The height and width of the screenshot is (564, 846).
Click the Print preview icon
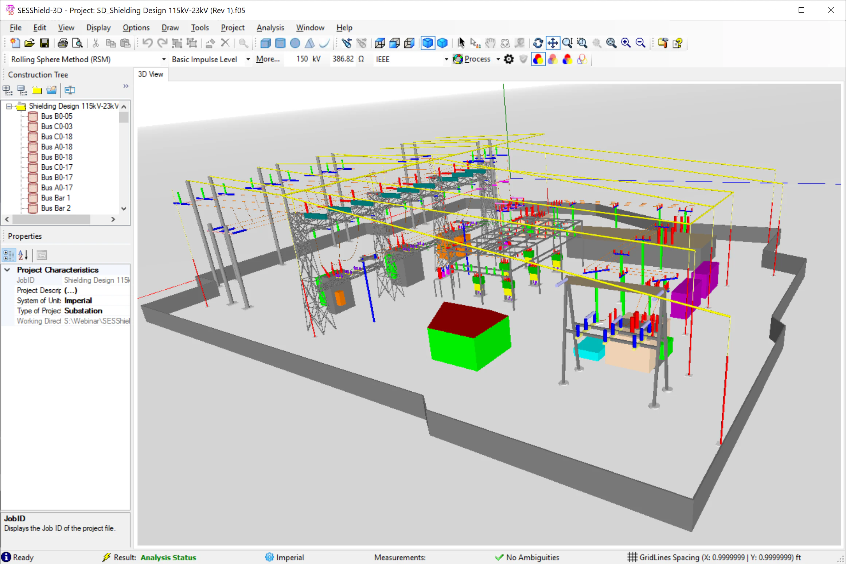78,43
